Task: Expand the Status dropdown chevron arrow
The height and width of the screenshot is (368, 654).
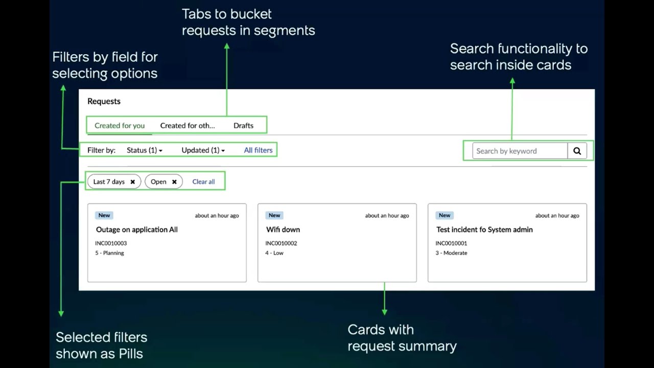Action: (160, 150)
